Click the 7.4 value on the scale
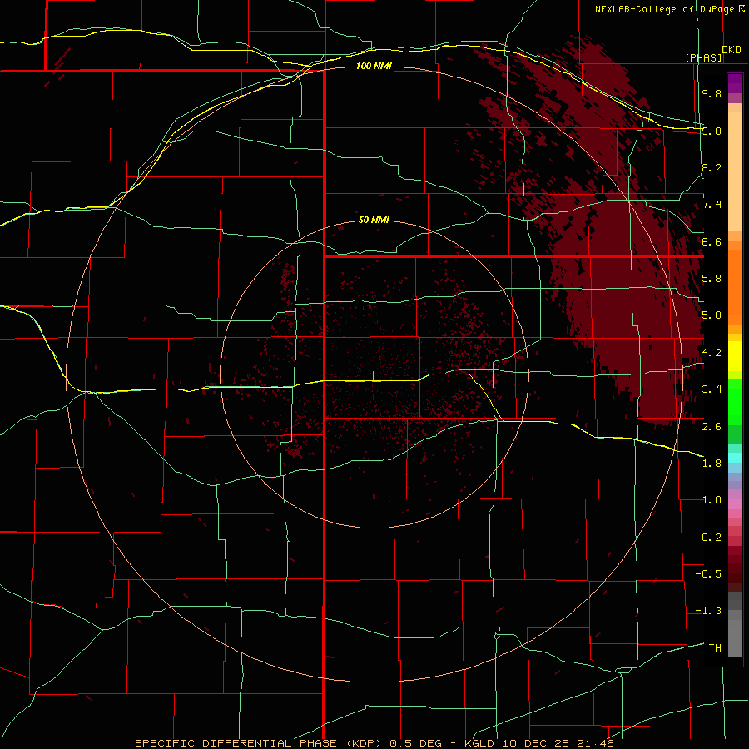Screen dimensions: 749x749 (712, 205)
